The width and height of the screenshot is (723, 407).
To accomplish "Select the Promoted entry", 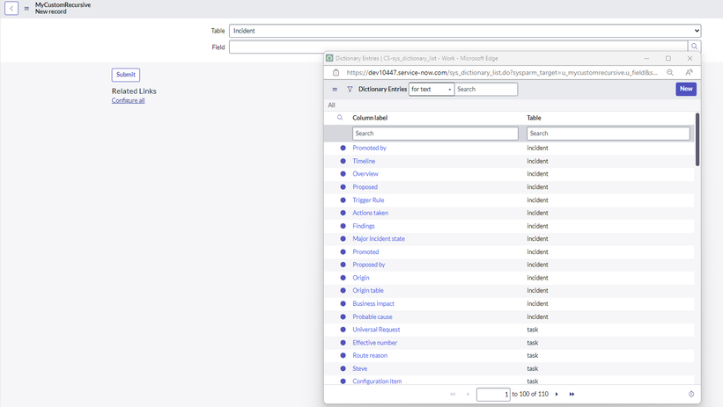I will (x=365, y=251).
